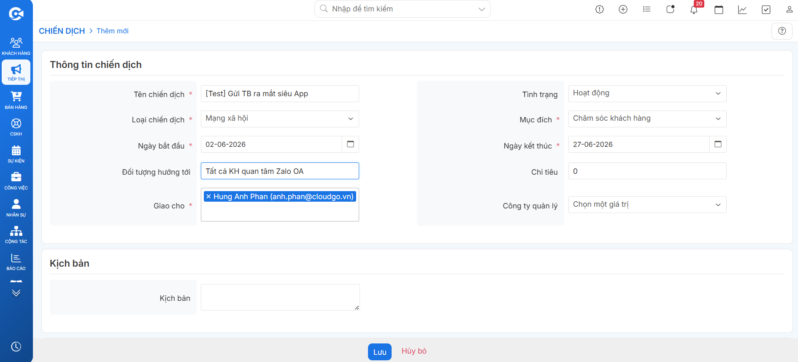Open the list menu icon in top bar

647,9
